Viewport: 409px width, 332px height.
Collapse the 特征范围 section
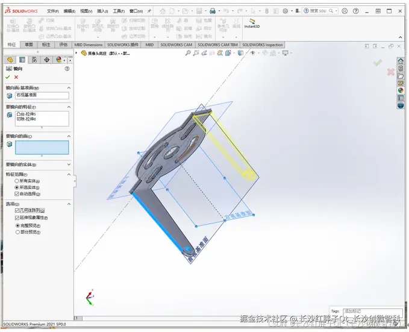pyautogui.click(x=69, y=174)
